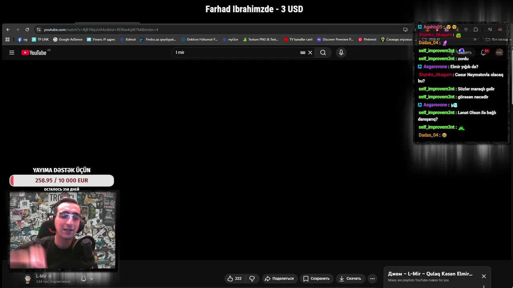The width and height of the screenshot is (513, 288).
Task: Open the browser extensions puzzle icon
Action: pos(476,30)
